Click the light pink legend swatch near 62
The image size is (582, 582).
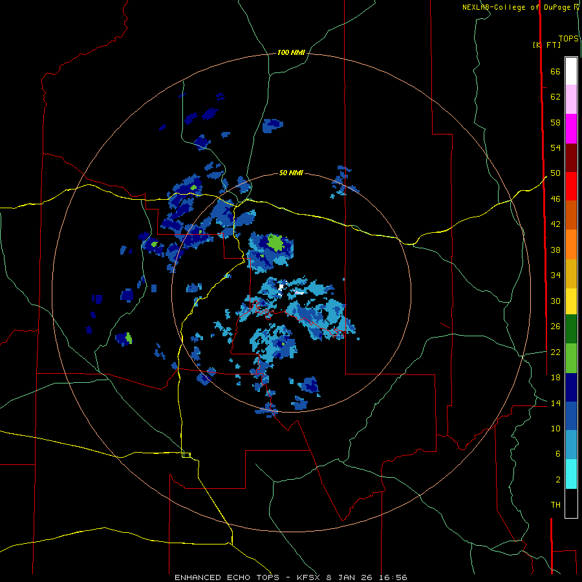pyautogui.click(x=571, y=99)
